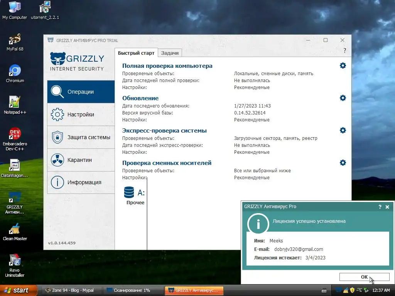Open MyPal 68 desktop icon
This screenshot has height=296, width=395.
(15, 42)
